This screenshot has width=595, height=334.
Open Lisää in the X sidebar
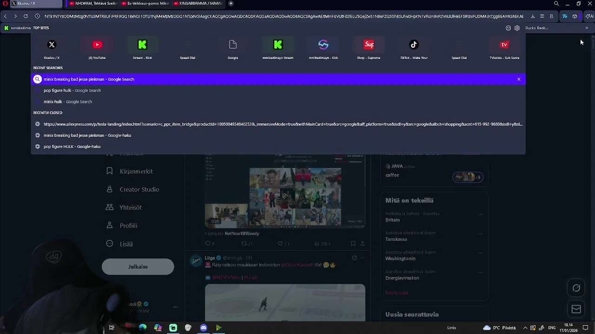[119, 244]
